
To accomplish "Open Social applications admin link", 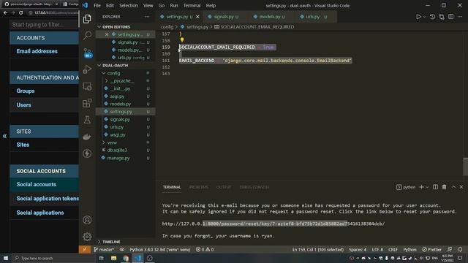I will click(40, 213).
